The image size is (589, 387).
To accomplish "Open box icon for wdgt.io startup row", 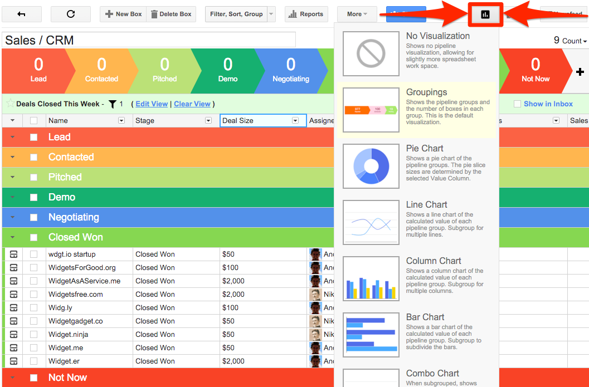I will coord(13,254).
